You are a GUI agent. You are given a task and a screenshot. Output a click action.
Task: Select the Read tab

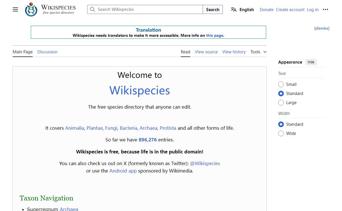coord(186,52)
